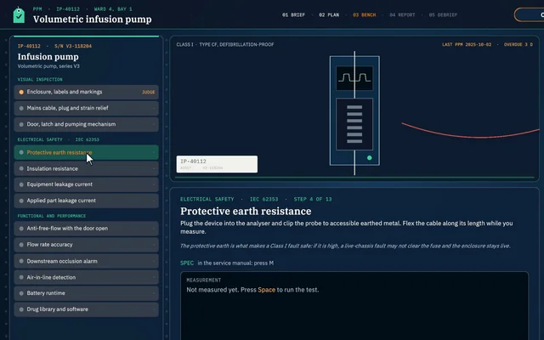Click 'CLASS I · TYPE CF, DEFIBRILLATION-PROOF' text

click(x=225, y=44)
